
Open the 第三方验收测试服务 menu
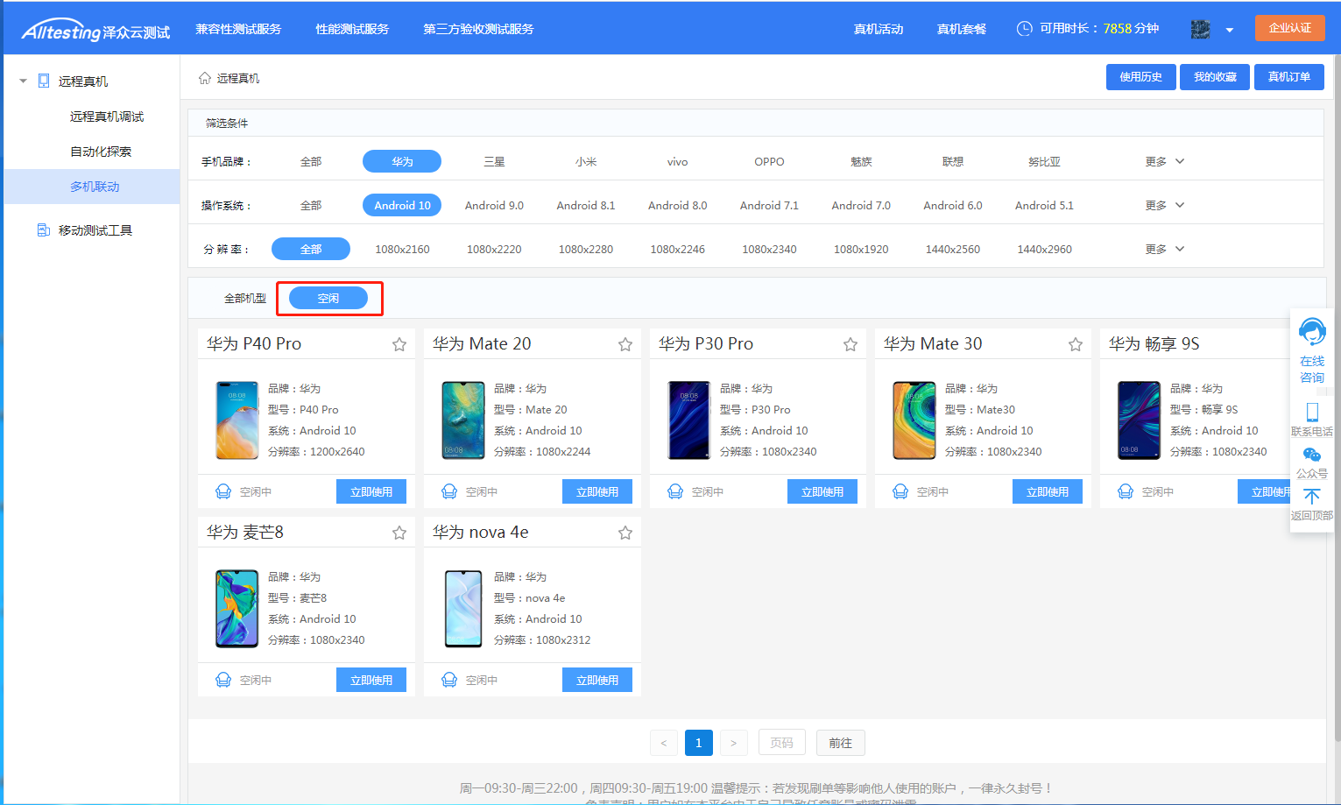pos(478,29)
